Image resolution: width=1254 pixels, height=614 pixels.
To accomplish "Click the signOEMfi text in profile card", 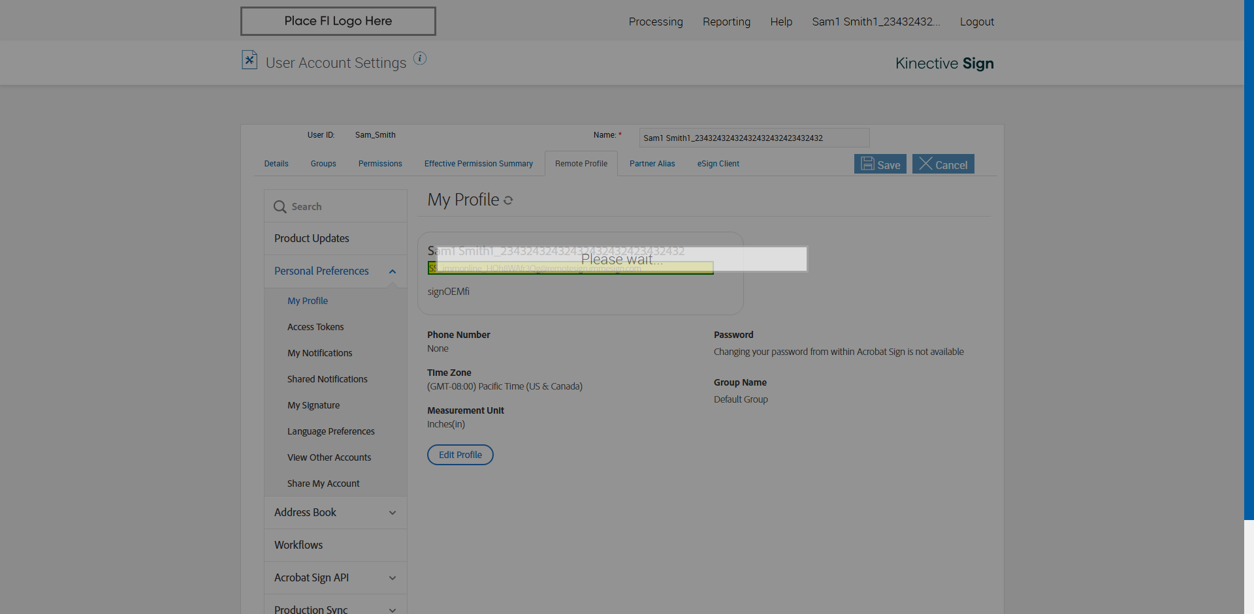I will click(449, 292).
